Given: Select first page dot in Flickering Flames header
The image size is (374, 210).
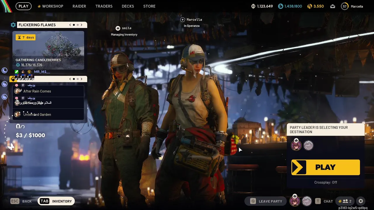Looking at the screenshot, I should 74,25.
